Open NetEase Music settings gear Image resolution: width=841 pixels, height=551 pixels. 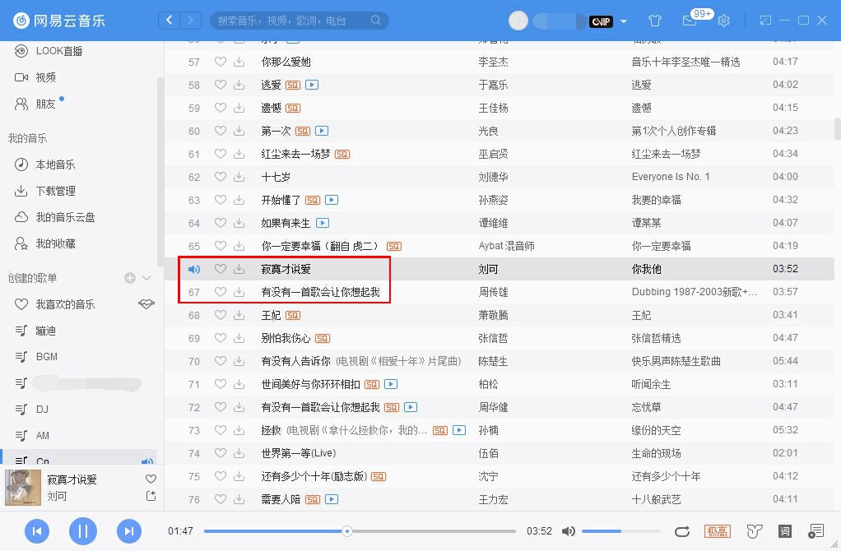click(x=723, y=21)
